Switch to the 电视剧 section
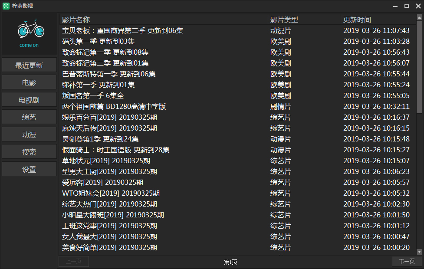 [29, 99]
